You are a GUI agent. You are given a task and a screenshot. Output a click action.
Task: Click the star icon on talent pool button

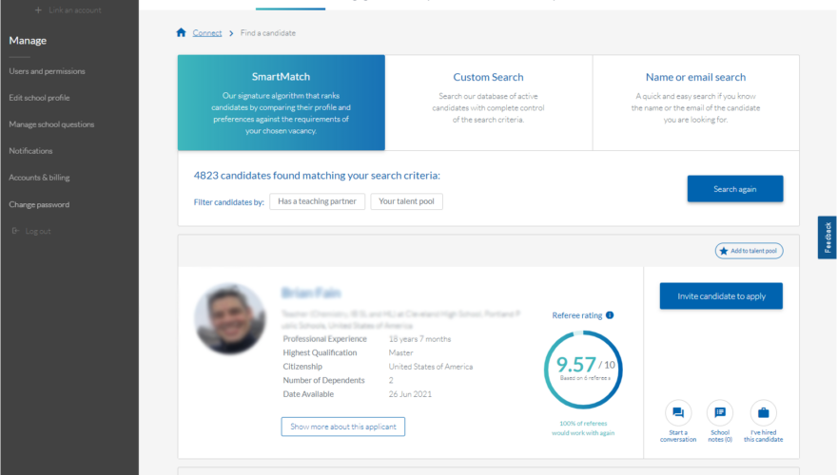(x=724, y=251)
